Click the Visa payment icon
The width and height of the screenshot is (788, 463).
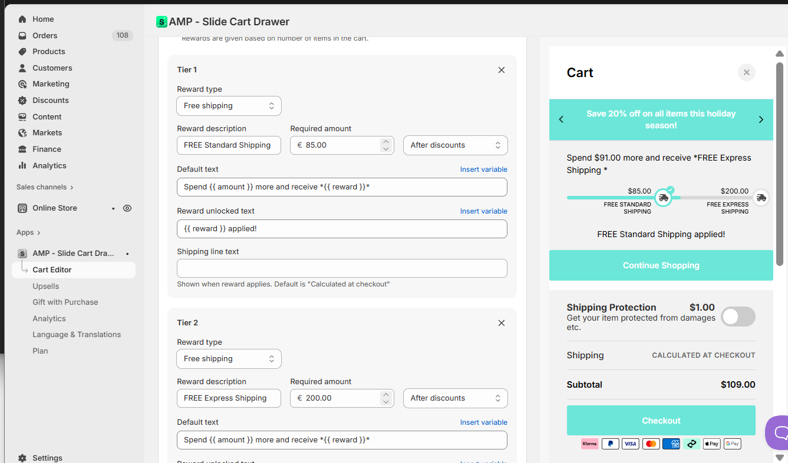(x=631, y=444)
